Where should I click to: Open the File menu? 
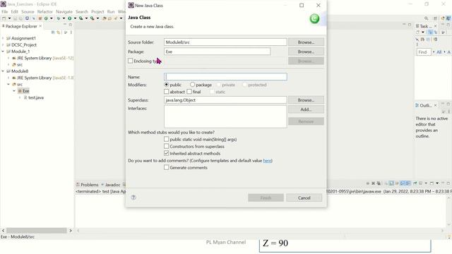coord(5,11)
